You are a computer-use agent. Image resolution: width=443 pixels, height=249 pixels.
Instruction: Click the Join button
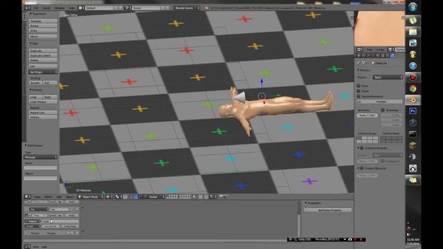tap(43, 66)
